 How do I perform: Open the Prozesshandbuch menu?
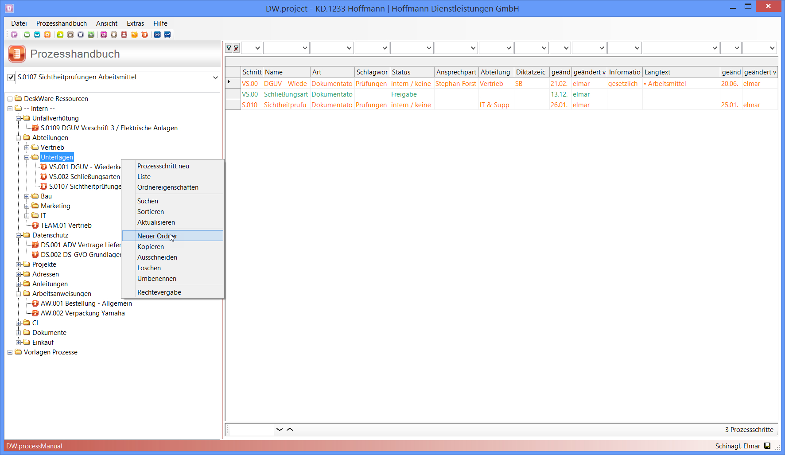(62, 23)
